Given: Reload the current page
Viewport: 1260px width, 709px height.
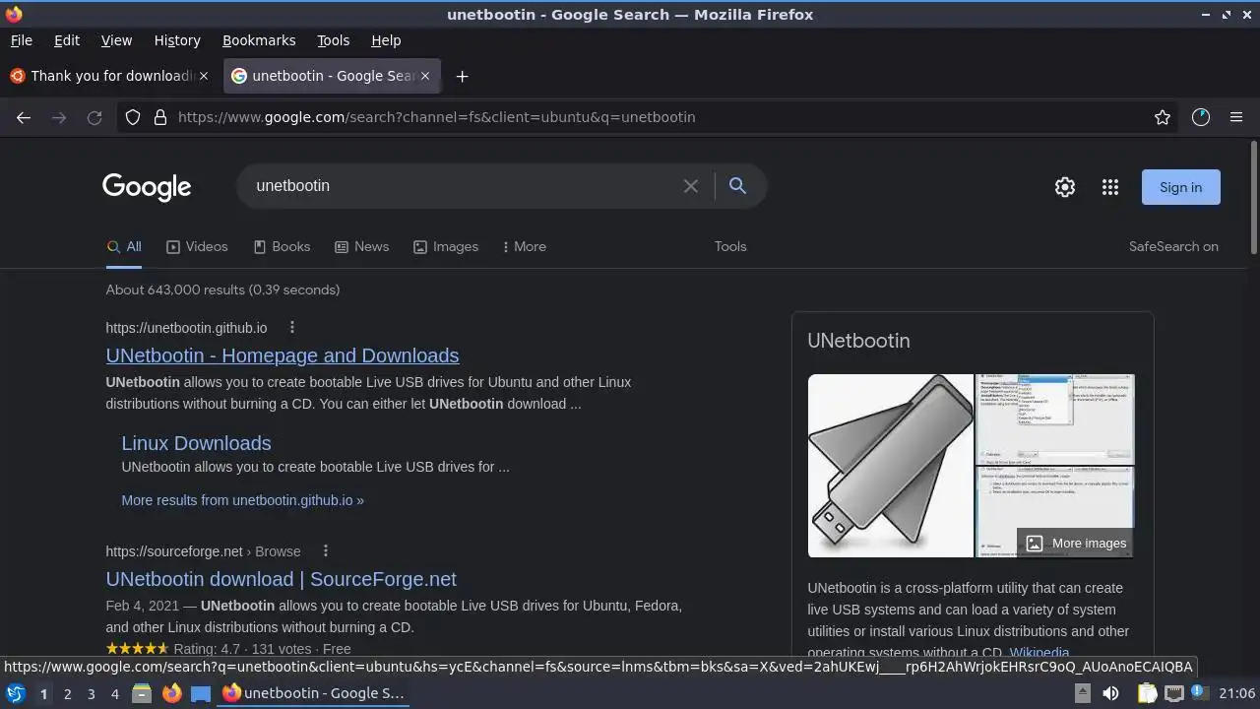Looking at the screenshot, I should point(94,117).
